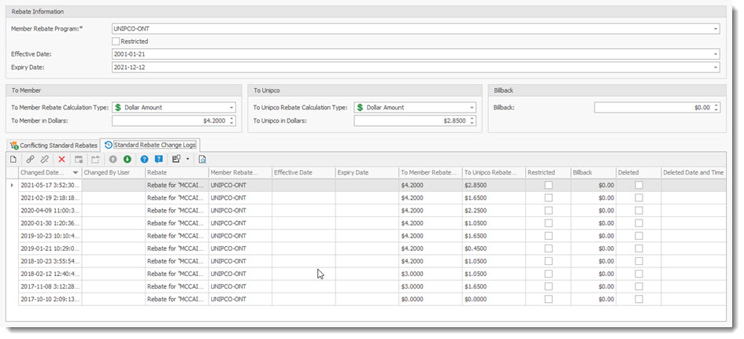Click the To Member in Dollars field
The height and width of the screenshot is (339, 744).
[x=173, y=120]
